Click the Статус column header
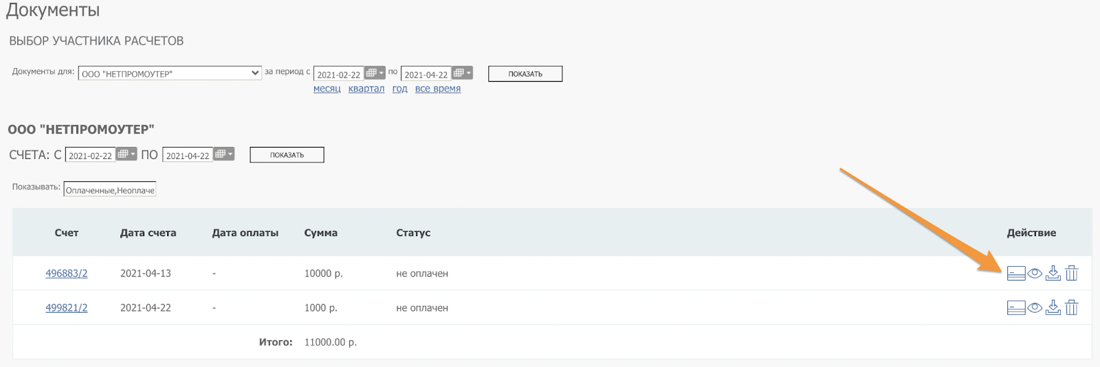This screenshot has width=1100, height=367. pyautogui.click(x=413, y=233)
